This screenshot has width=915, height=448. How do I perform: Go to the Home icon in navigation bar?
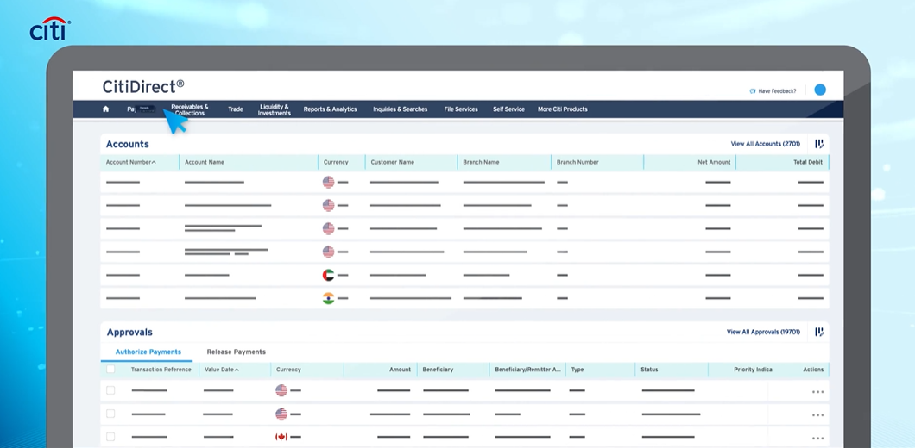coord(105,109)
